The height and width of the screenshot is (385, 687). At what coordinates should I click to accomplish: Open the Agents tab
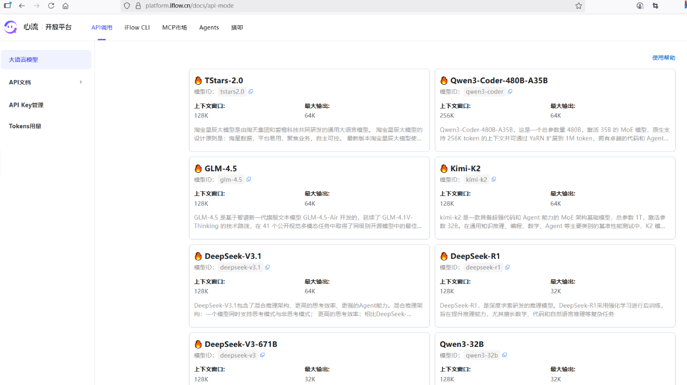[209, 27]
